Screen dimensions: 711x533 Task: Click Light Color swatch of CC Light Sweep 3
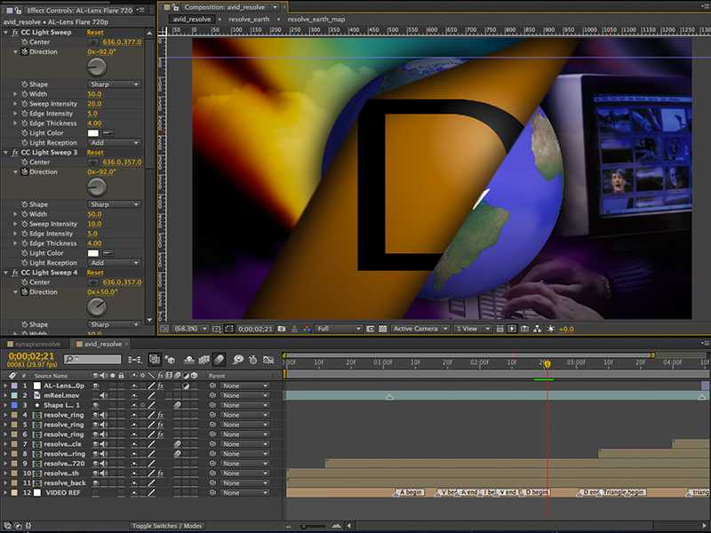(93, 253)
